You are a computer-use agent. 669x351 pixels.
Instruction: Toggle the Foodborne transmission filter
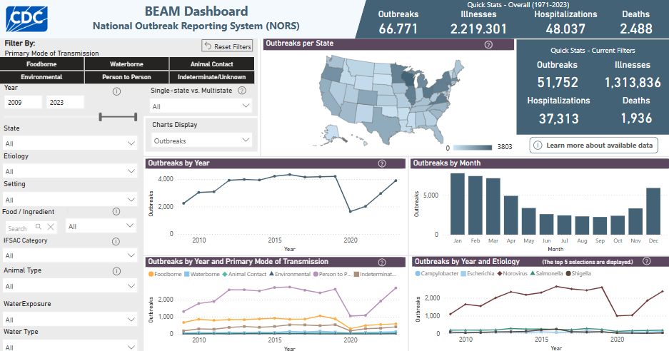tap(42, 64)
